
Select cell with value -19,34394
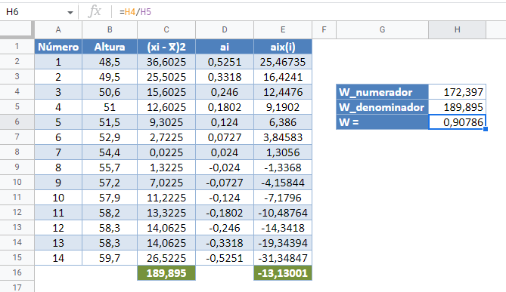[x=283, y=243]
